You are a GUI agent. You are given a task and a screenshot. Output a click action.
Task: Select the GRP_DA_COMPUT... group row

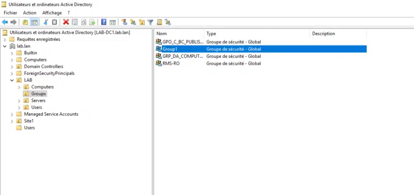click(261, 56)
